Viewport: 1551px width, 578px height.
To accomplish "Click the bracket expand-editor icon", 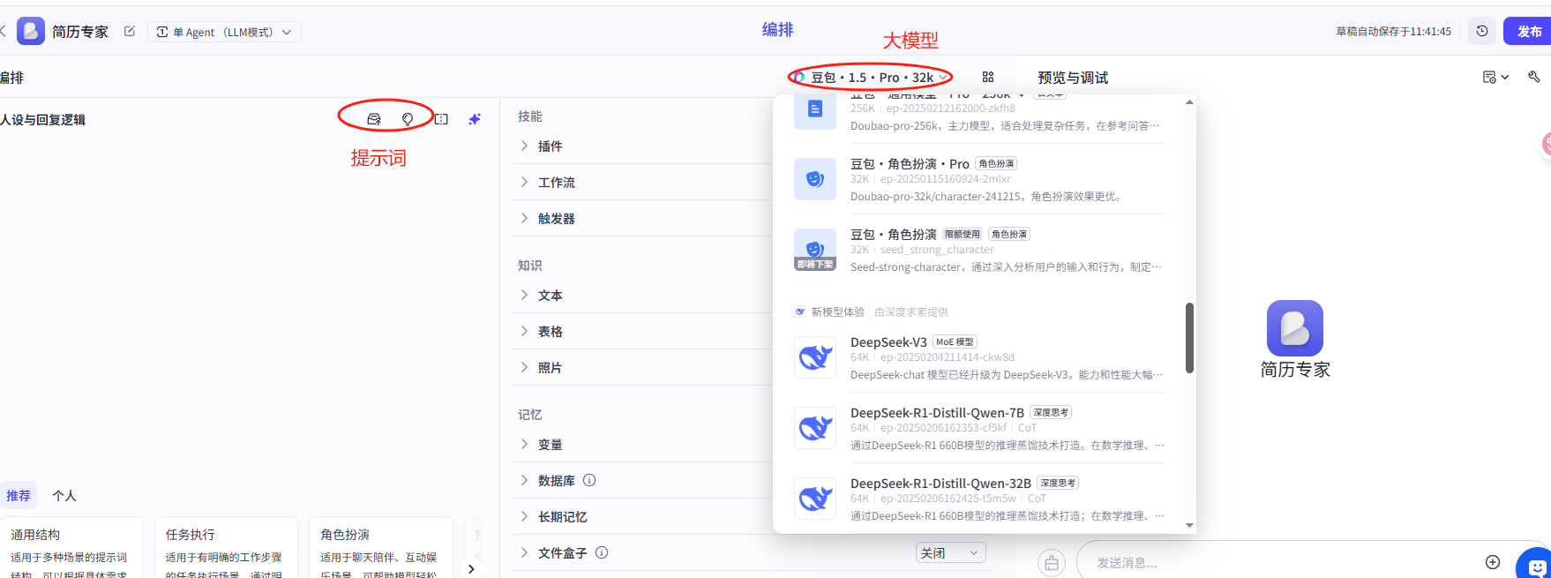I will pyautogui.click(x=441, y=118).
